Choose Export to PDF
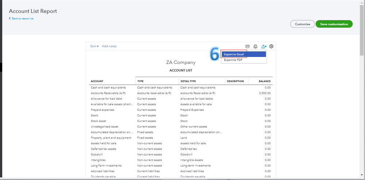Image resolution: width=365 pixels, height=180 pixels. click(x=233, y=60)
